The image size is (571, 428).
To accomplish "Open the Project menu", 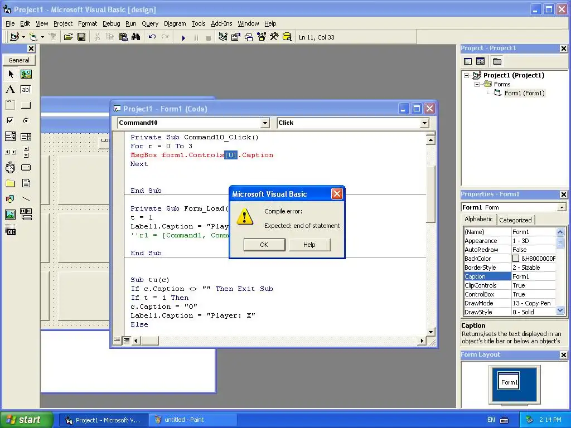I will [63, 23].
